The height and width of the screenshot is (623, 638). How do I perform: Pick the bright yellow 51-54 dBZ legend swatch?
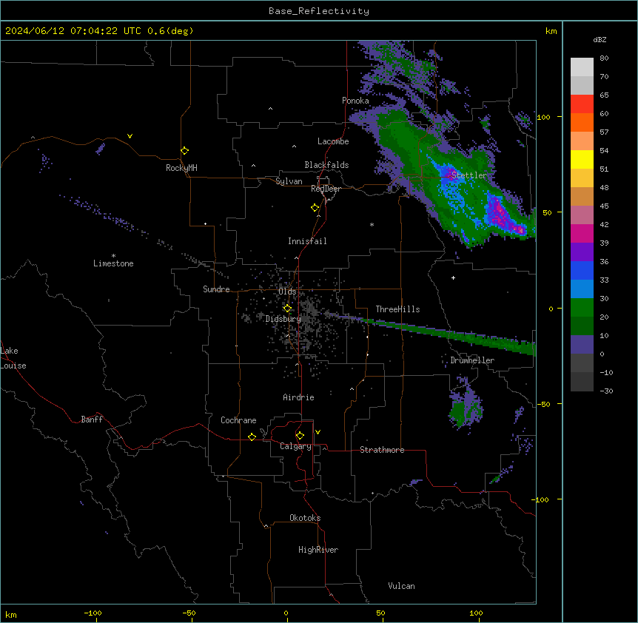582,159
